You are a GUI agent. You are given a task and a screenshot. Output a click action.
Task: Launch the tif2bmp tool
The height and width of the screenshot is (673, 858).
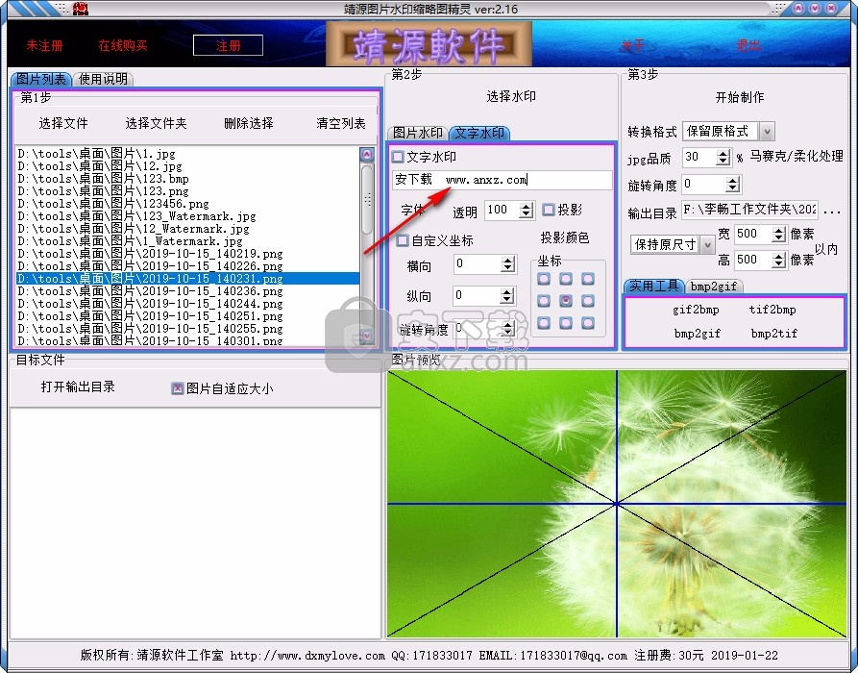coord(772,310)
